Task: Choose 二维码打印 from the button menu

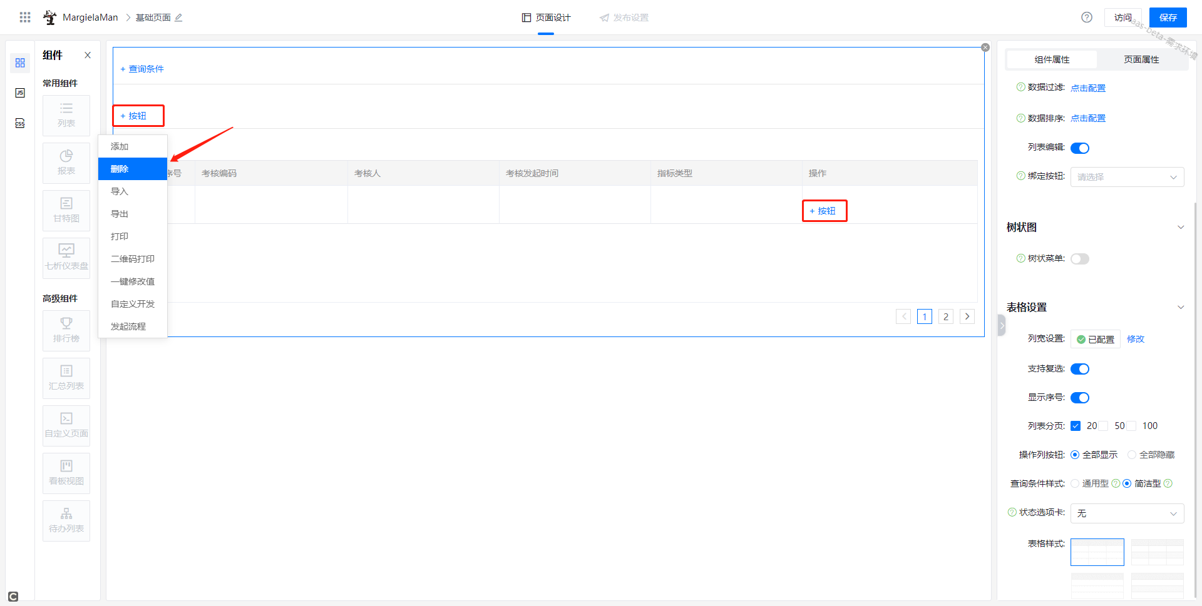Action: pyautogui.click(x=133, y=259)
